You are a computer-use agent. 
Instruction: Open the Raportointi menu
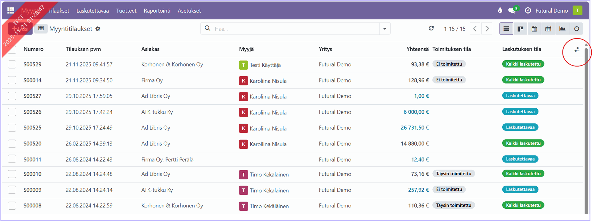tap(157, 10)
